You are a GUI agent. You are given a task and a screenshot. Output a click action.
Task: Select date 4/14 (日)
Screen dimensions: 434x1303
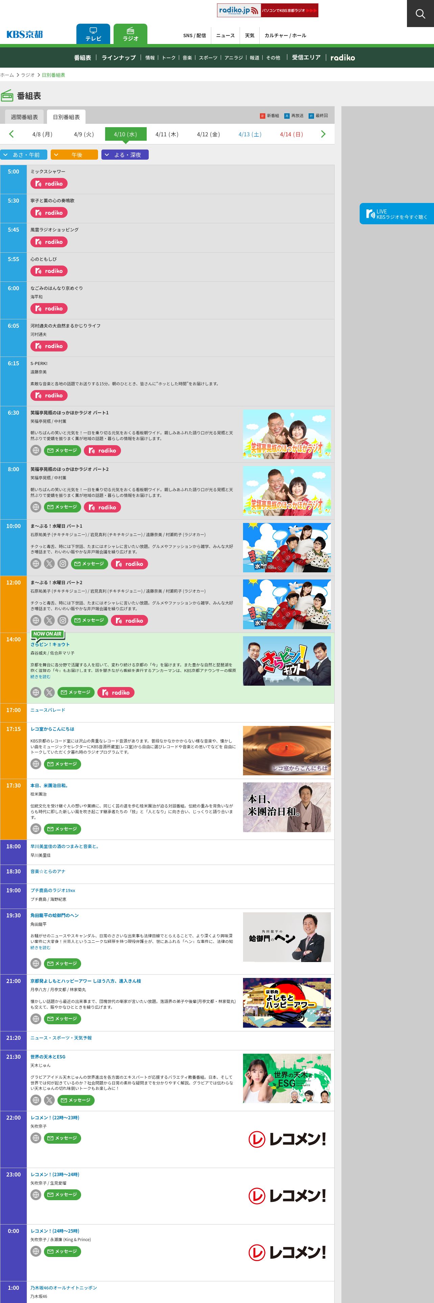(x=291, y=134)
